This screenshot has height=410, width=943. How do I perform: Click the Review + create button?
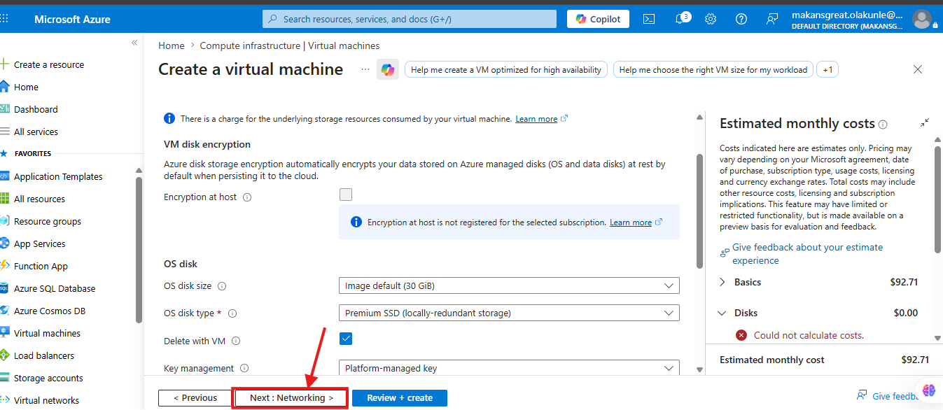400,398
